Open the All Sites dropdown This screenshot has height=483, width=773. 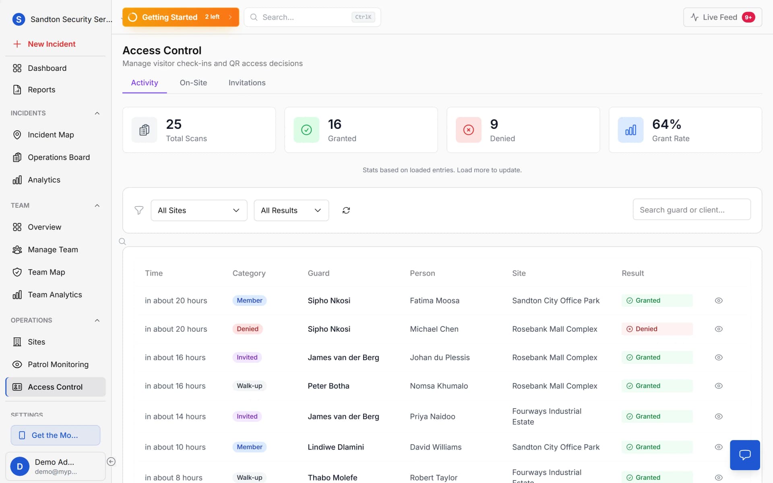(199, 211)
